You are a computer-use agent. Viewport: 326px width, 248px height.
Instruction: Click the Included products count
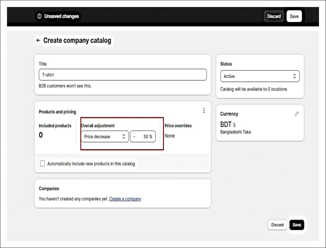[x=40, y=135]
